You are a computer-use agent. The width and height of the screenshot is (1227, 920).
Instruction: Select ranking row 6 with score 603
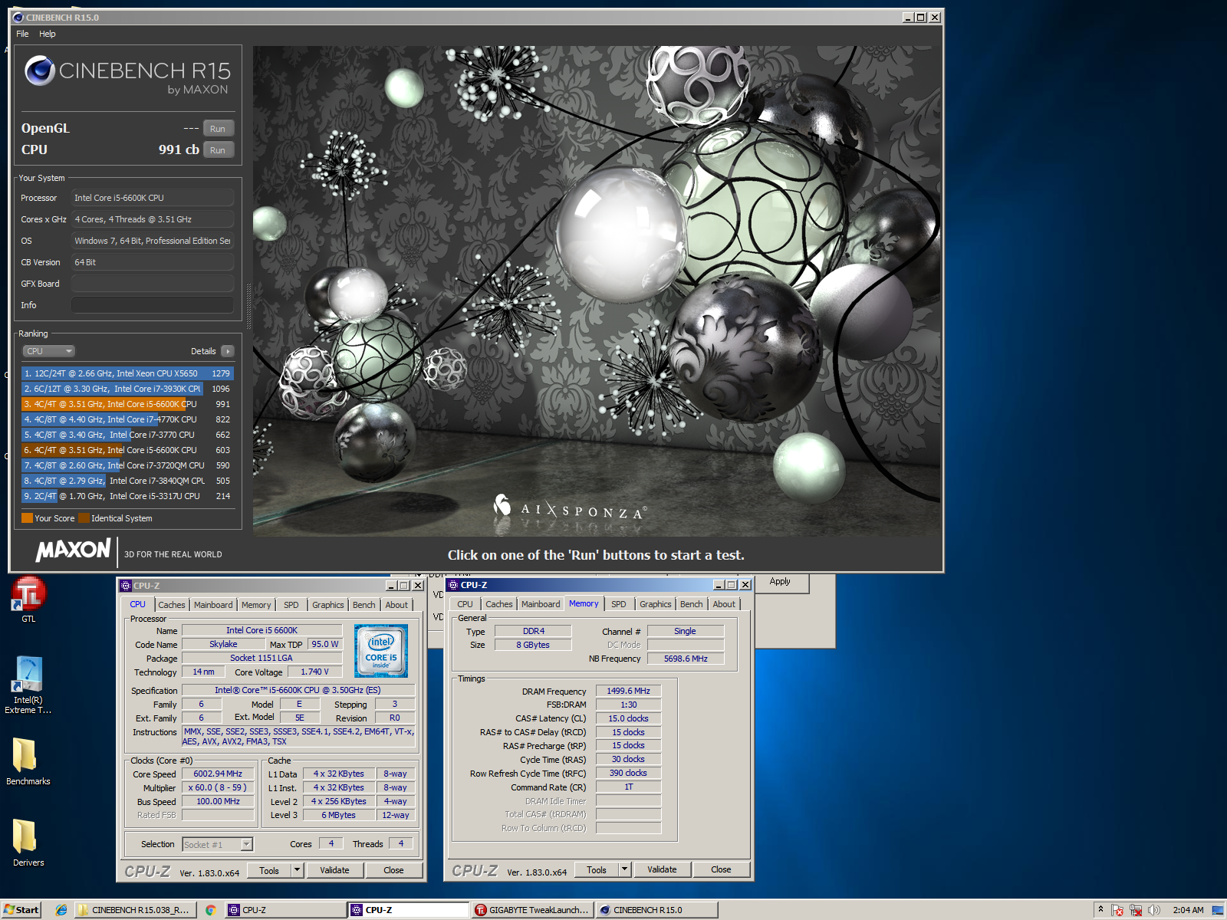(x=127, y=450)
